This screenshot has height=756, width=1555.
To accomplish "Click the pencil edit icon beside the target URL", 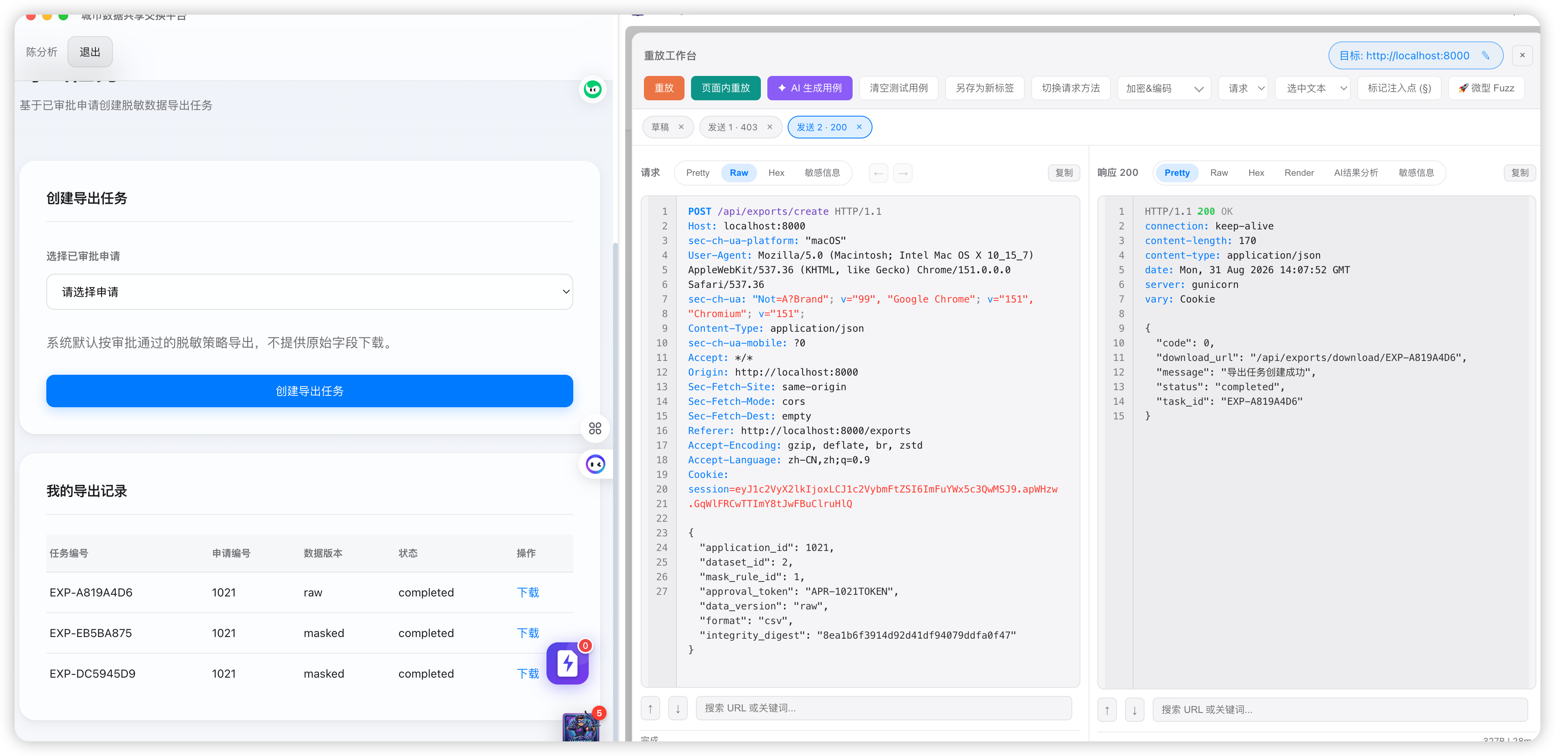I will [1485, 56].
